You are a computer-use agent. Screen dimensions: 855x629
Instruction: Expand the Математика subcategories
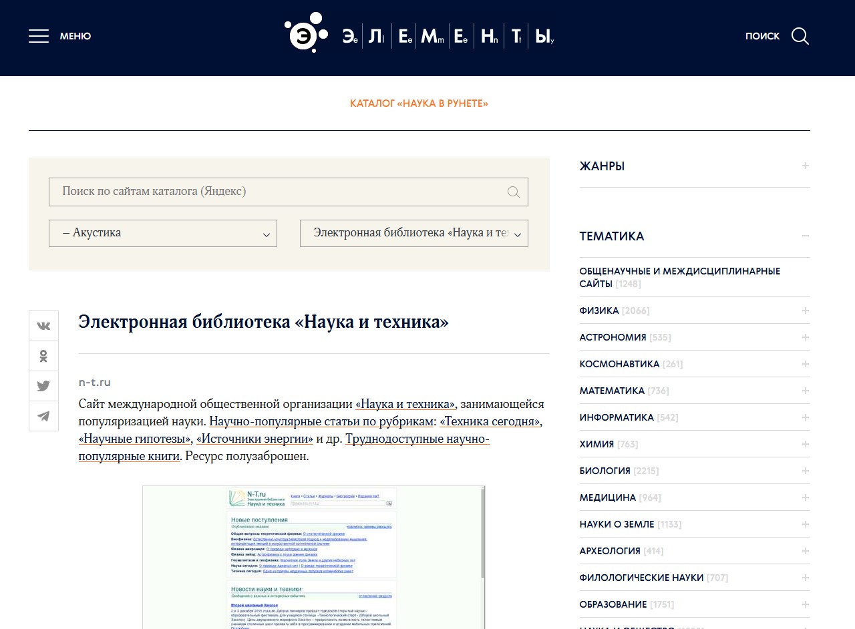click(x=806, y=391)
